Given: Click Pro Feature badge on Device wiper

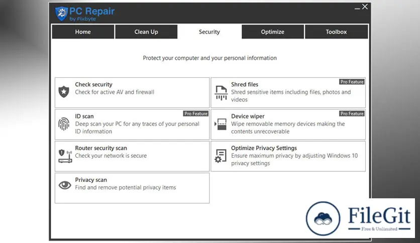Looking at the screenshot, I should point(352,114).
